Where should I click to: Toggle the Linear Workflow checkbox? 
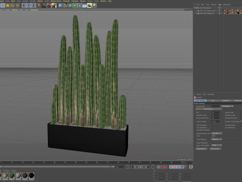click(212, 143)
